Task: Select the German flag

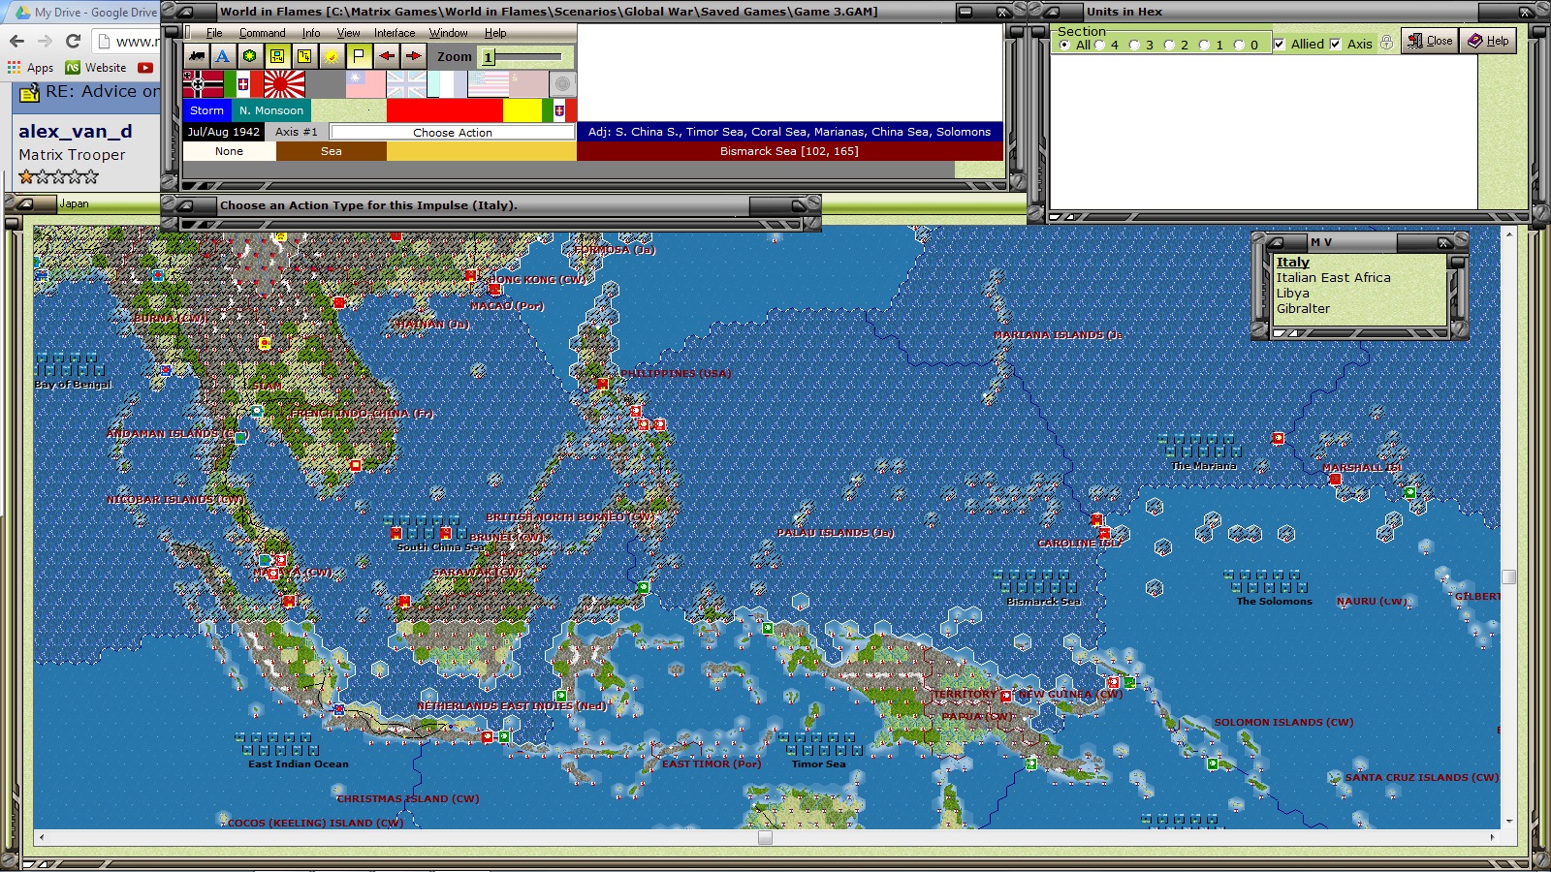Action: coord(203,84)
